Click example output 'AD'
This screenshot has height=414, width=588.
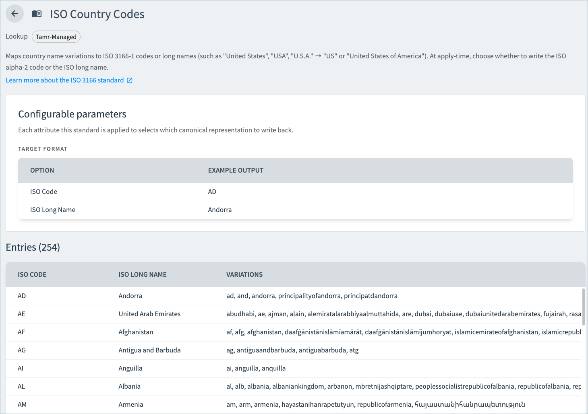[212, 192]
